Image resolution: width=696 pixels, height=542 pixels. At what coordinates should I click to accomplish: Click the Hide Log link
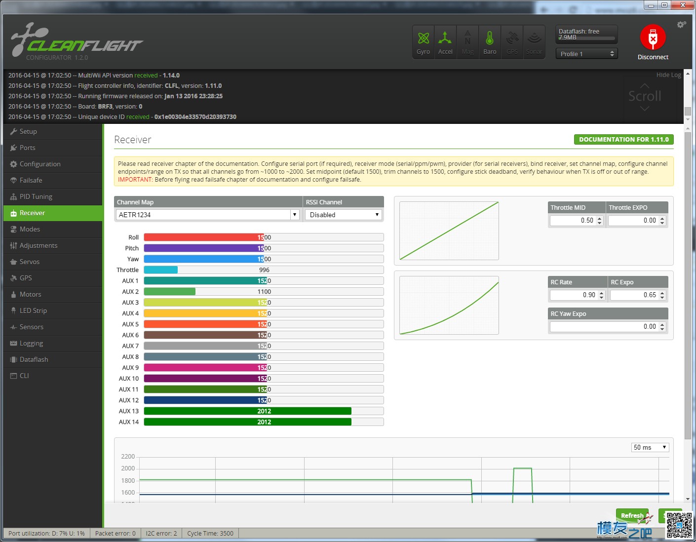[x=668, y=75]
